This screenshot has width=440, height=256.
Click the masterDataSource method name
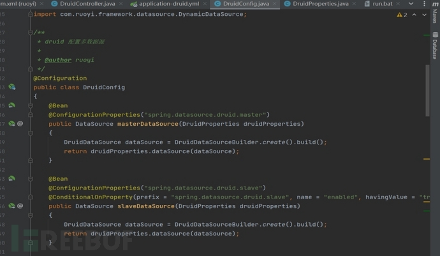tap(147, 124)
